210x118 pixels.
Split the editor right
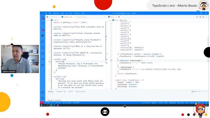[x=203, y=17]
